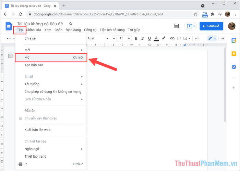Screen dimensions: 240x171
Task: Click the undo arrow in toolbar
Action: 9,38
